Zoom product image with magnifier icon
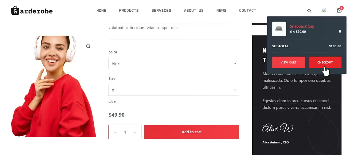 pos(88,46)
